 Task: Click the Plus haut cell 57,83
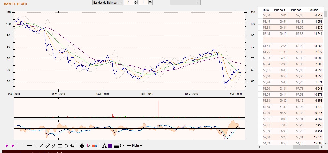[x=279, y=125]
